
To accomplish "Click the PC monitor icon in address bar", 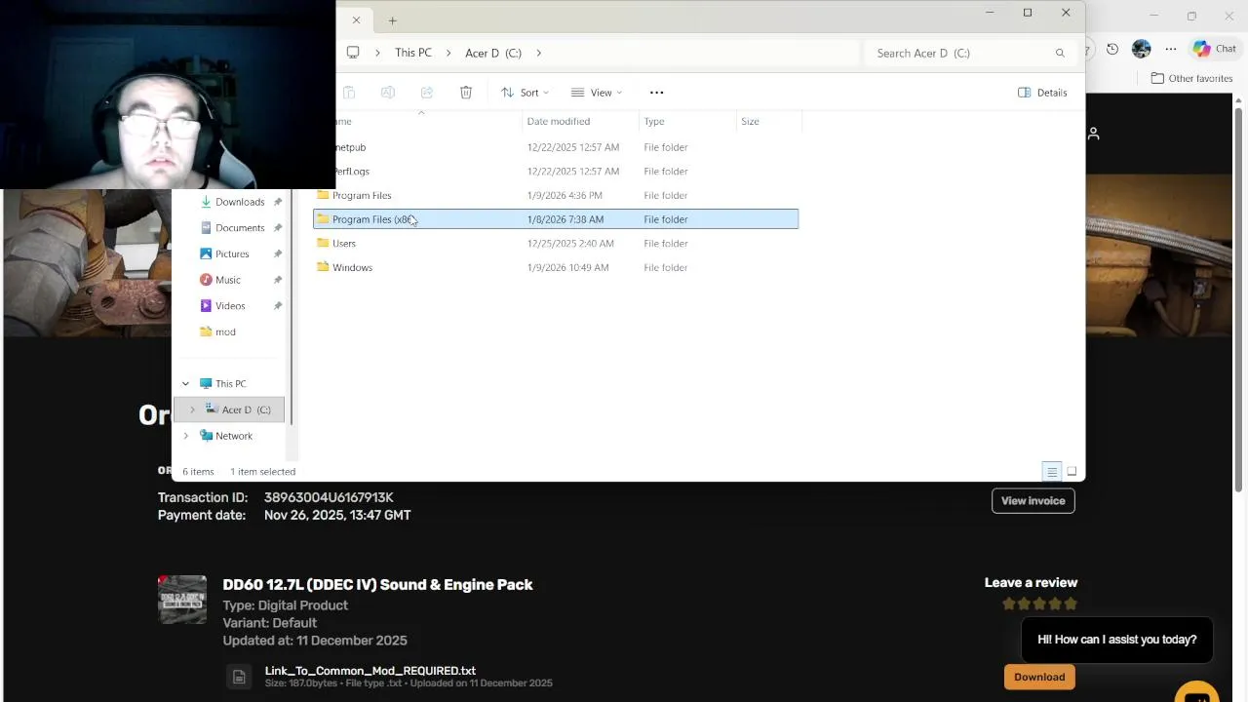I will coord(353,53).
